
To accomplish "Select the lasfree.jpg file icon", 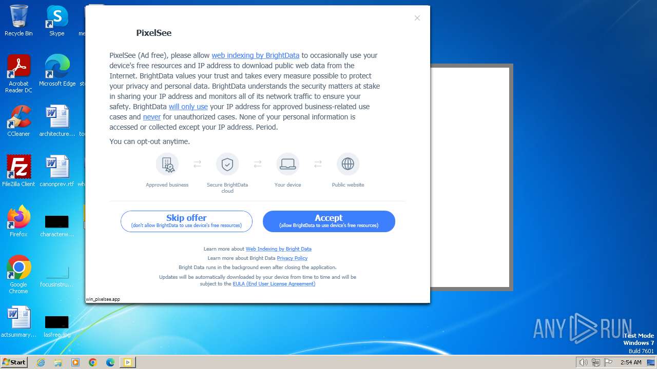I will point(57,326).
